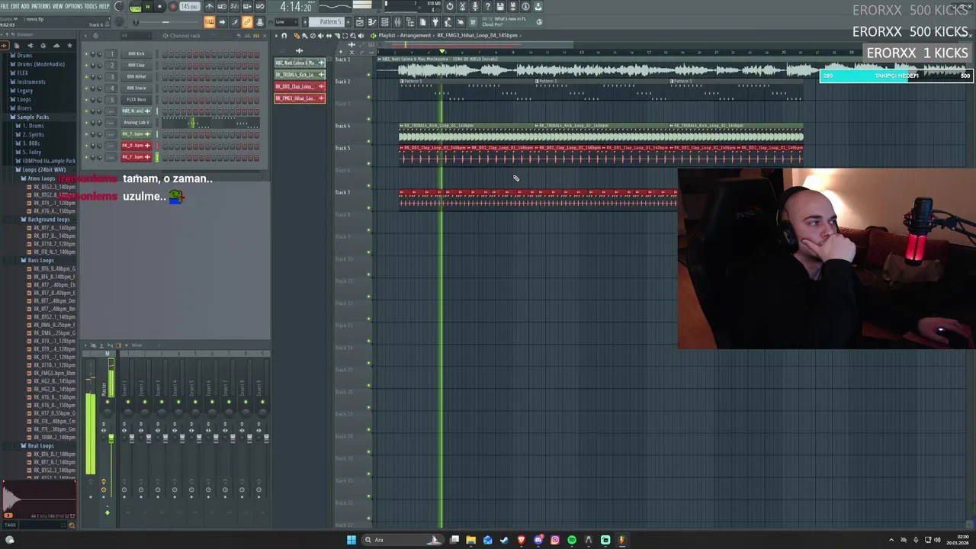Screen dimensions: 976x549
Task: Mute the FLEX Bass channel green LED
Action: coord(86,99)
